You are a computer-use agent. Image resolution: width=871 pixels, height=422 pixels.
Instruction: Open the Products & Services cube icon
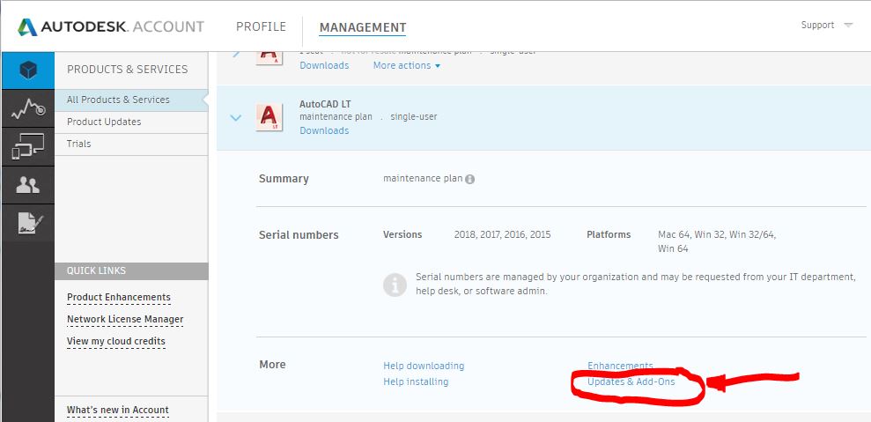point(28,70)
